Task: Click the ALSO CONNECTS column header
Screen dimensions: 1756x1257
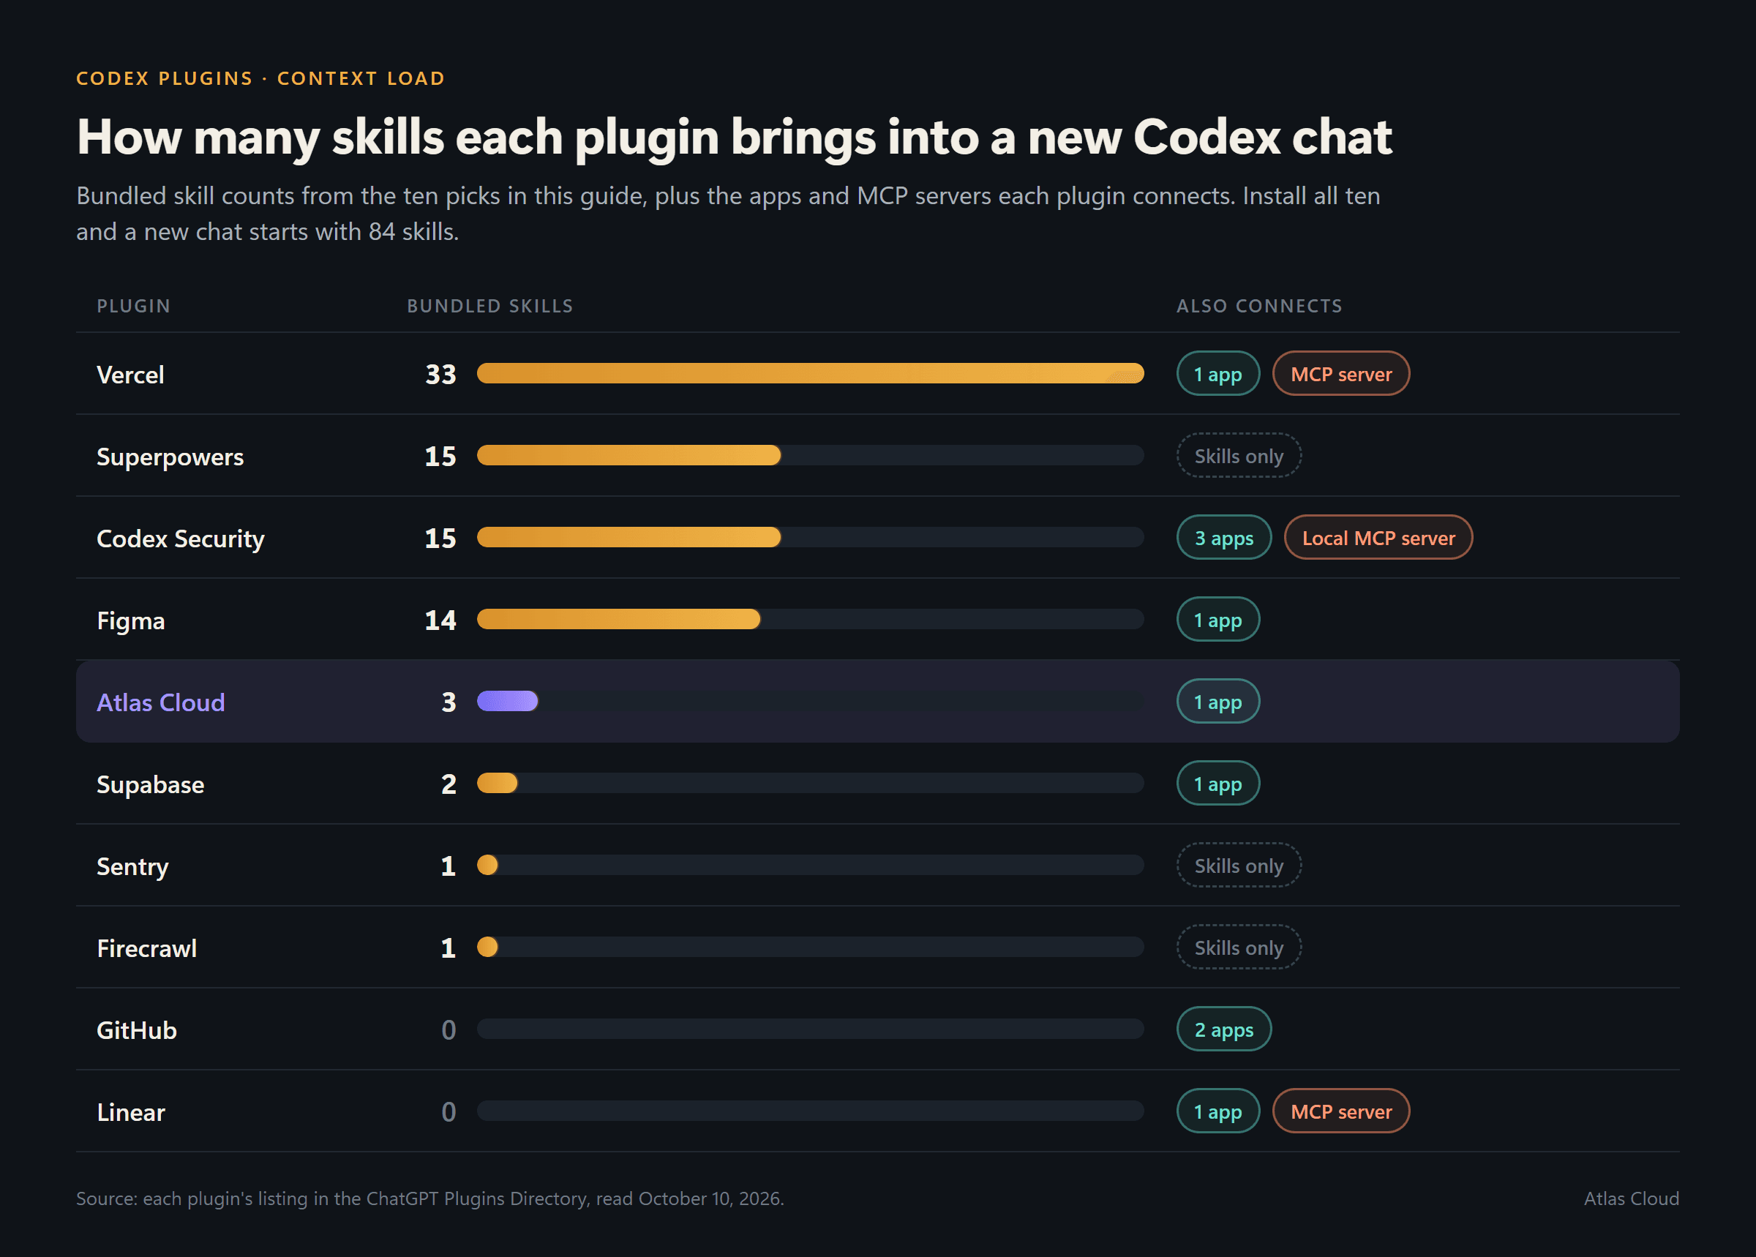Action: pyautogui.click(x=1259, y=306)
